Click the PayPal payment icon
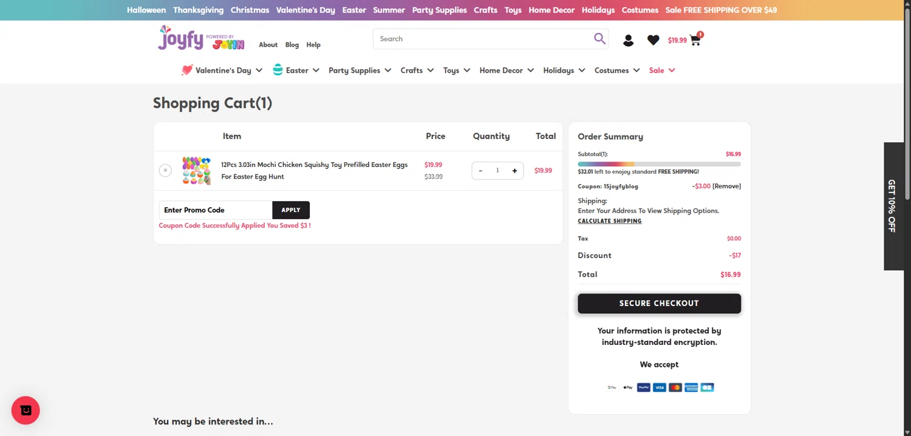 point(643,387)
